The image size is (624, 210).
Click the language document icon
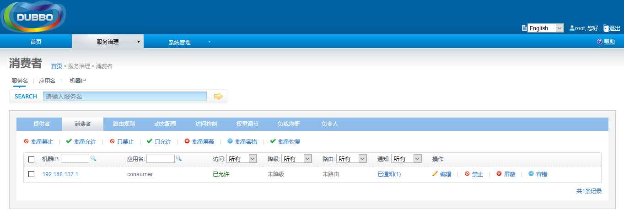(x=524, y=28)
